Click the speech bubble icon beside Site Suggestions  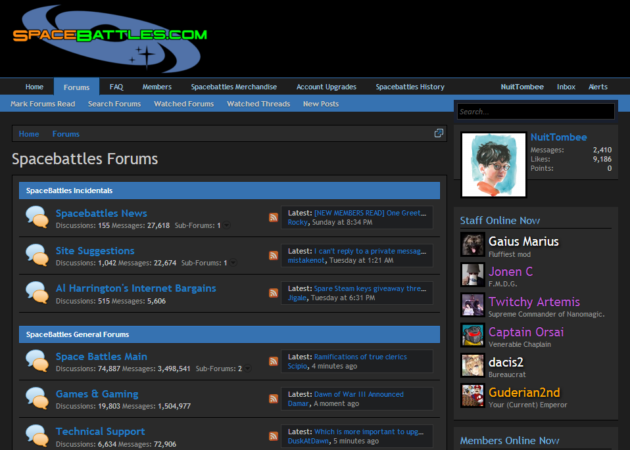tap(37, 254)
